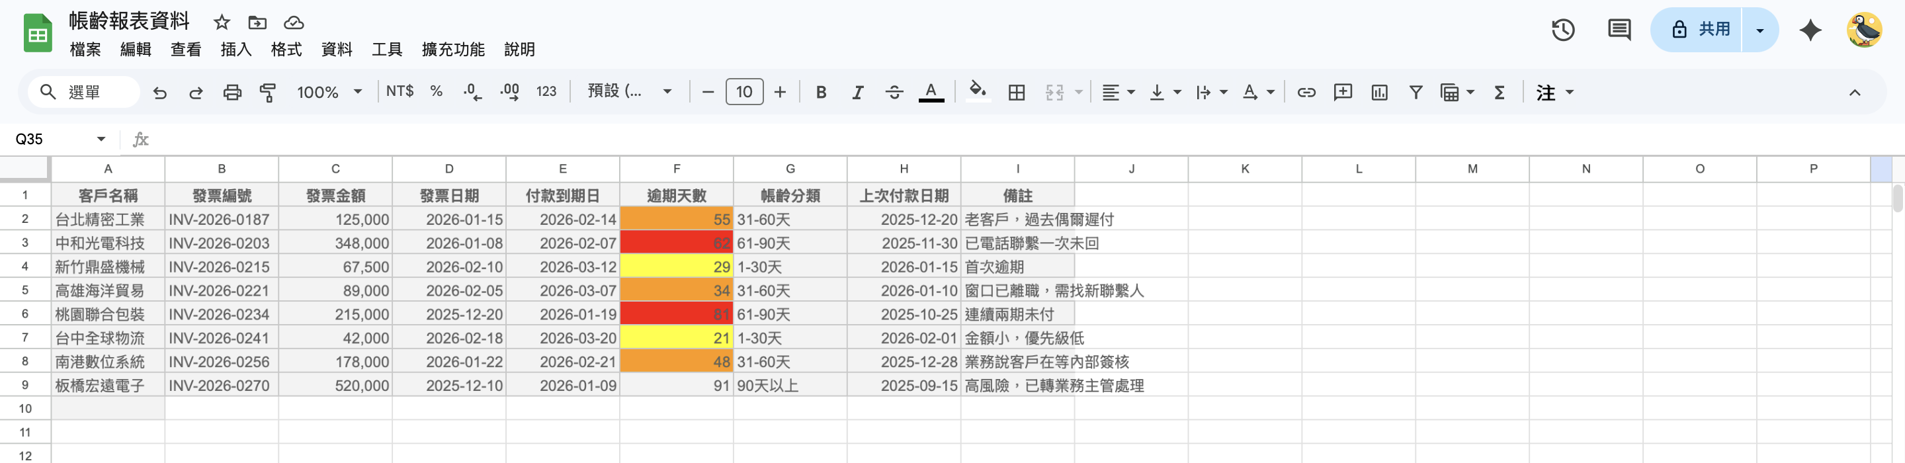Open version history clock icon
This screenshot has height=463, width=1905.
1562,30
